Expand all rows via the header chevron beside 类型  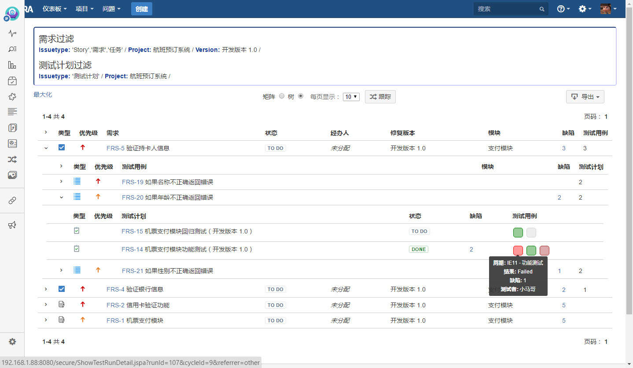click(x=46, y=132)
